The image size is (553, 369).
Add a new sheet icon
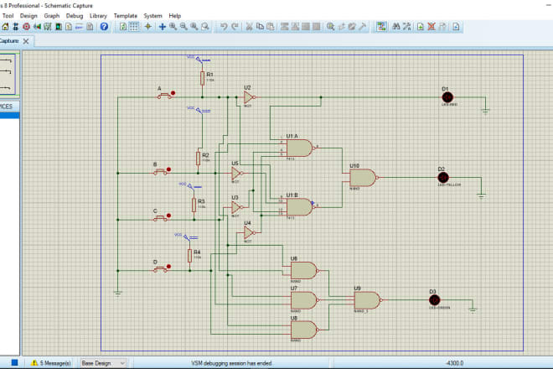[x=421, y=27]
